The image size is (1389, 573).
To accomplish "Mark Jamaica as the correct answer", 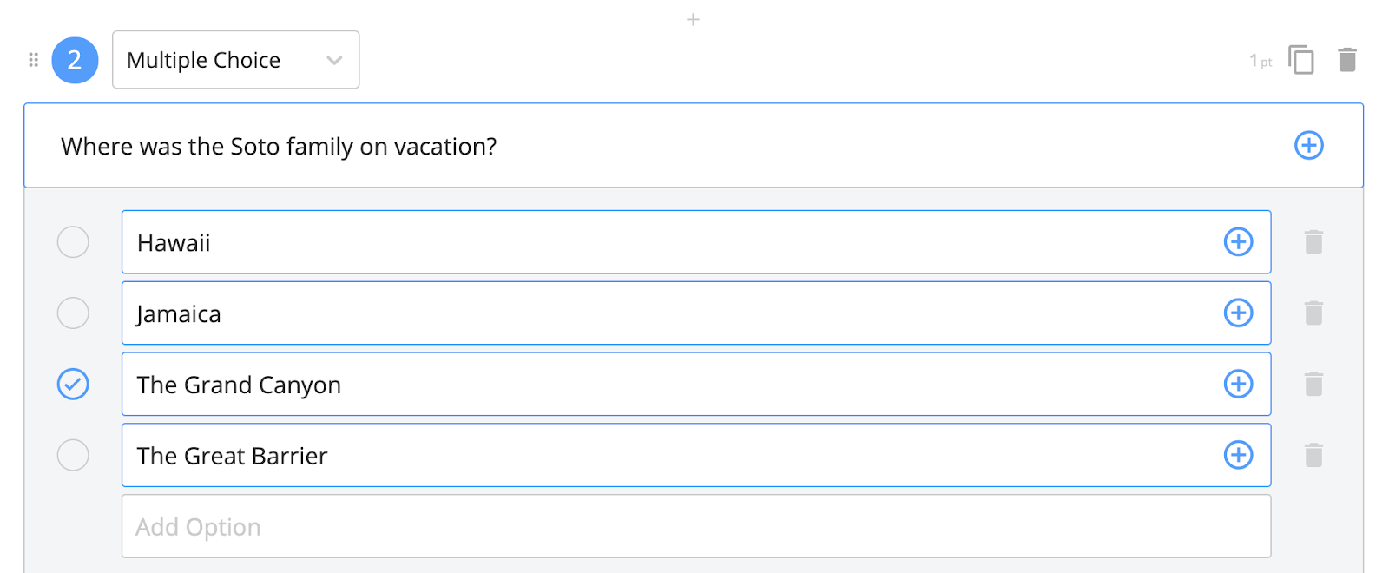I will (73, 313).
